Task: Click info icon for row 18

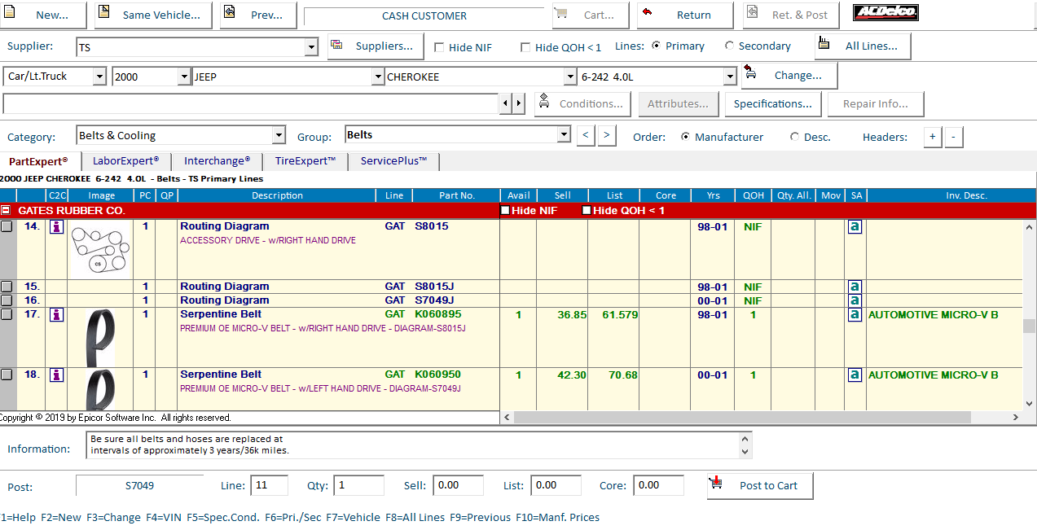Action: pyautogui.click(x=56, y=375)
